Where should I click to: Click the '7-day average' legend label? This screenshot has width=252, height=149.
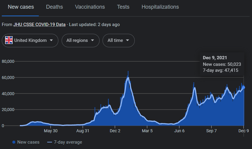coord(68,142)
